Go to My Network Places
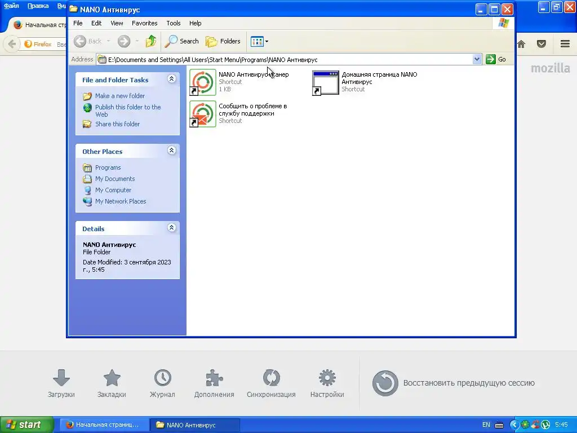This screenshot has height=433, width=577. click(121, 201)
